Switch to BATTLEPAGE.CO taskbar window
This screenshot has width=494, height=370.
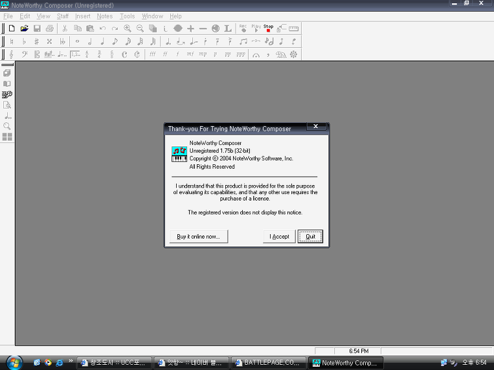coord(269,363)
